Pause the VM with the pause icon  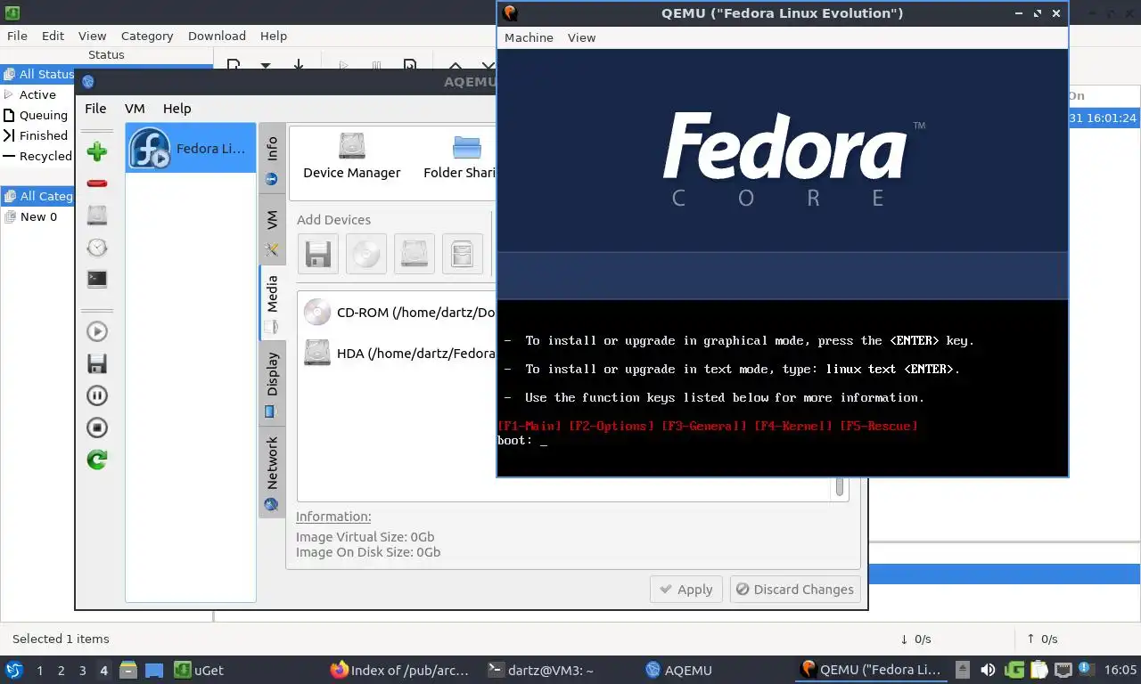coord(97,395)
